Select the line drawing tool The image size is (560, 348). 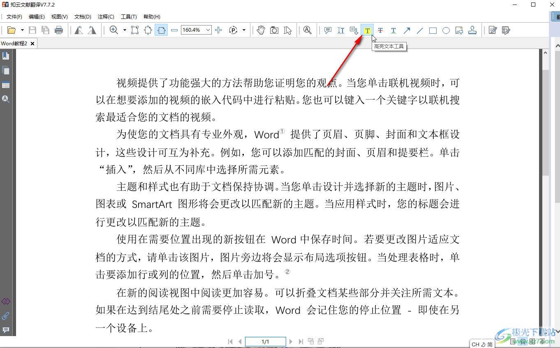coord(420,30)
